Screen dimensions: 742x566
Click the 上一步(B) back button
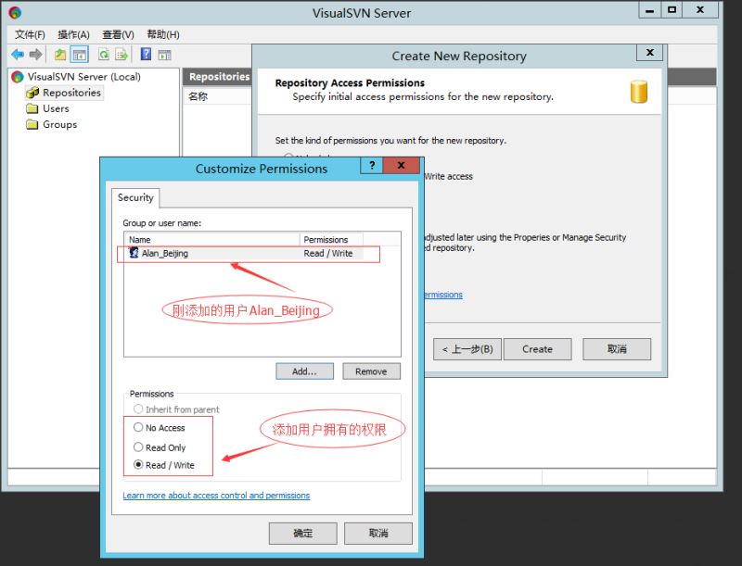pos(467,349)
